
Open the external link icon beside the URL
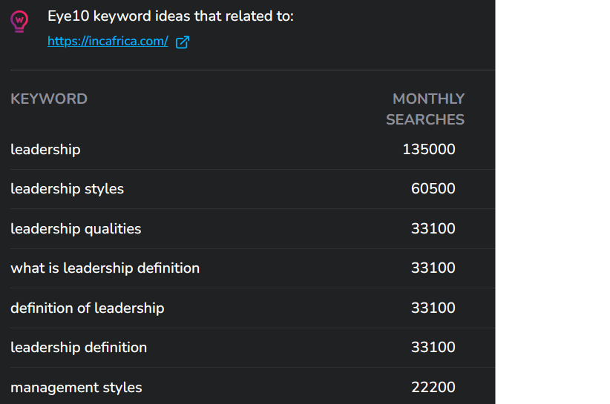(x=183, y=42)
